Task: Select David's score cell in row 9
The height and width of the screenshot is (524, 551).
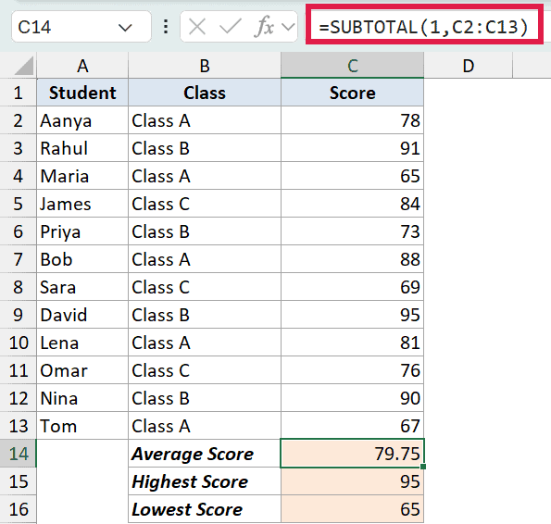Action: coord(353,315)
